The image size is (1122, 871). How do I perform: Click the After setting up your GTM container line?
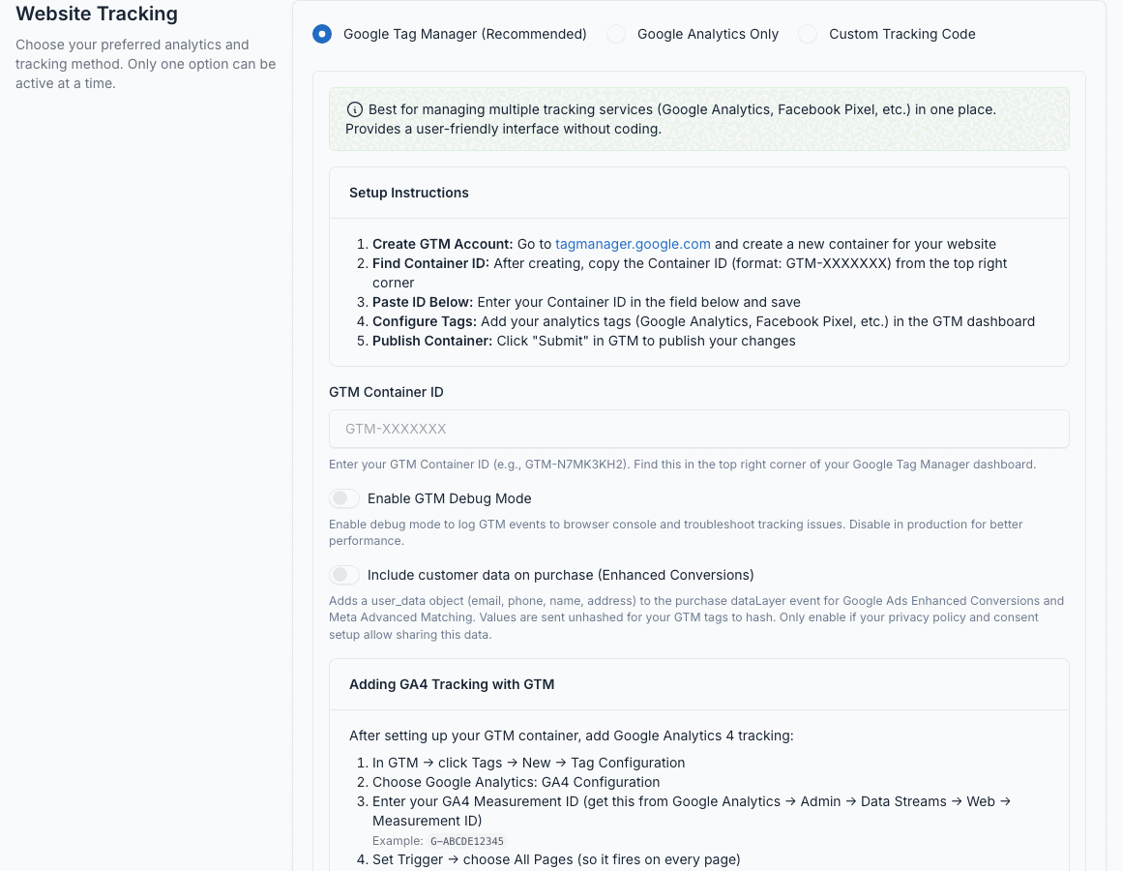click(x=571, y=736)
